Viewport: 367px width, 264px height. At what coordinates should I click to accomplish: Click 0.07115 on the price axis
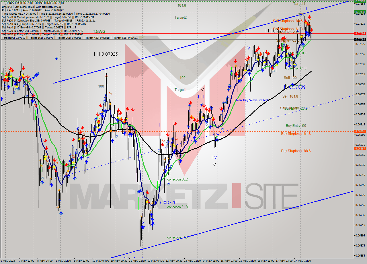(360, 24)
